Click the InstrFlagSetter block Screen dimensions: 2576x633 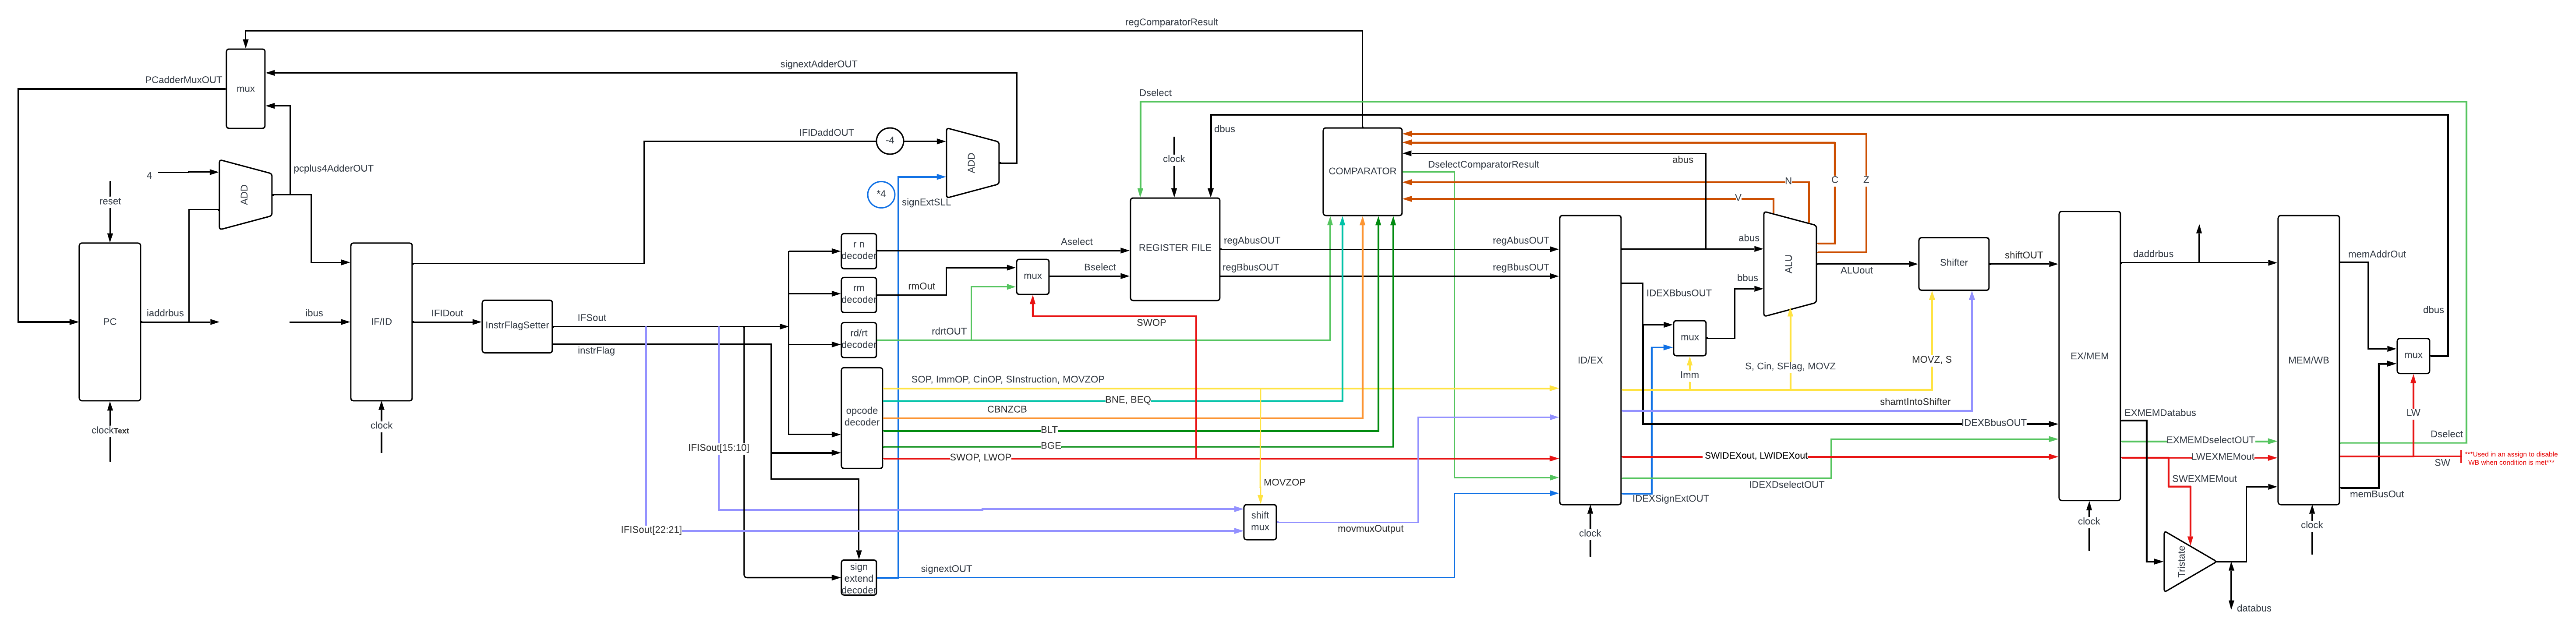pyautogui.click(x=517, y=326)
